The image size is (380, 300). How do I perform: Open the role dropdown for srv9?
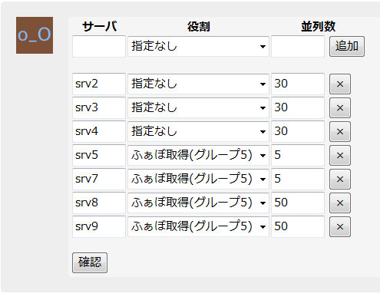[x=198, y=226]
